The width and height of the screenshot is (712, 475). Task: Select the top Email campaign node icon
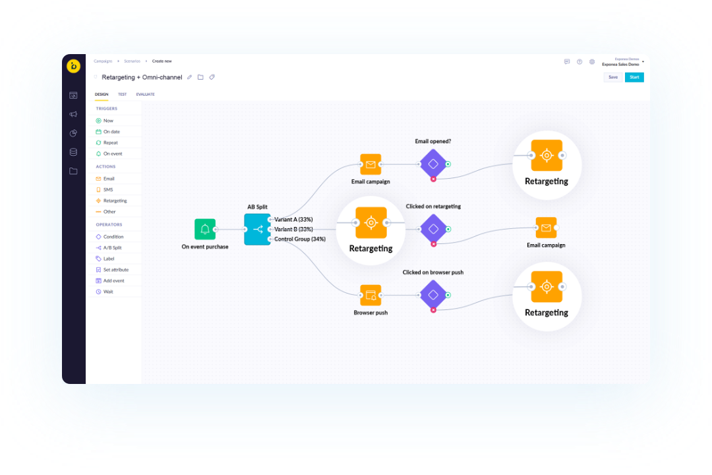371,164
